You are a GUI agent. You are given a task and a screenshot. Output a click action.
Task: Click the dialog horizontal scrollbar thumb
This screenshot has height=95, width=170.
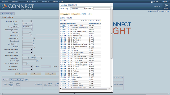(x=84, y=89)
